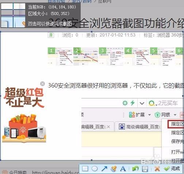Click the green spinning compatibility icon
Image resolution: width=184 pixels, height=174 pixels.
click(x=125, y=103)
